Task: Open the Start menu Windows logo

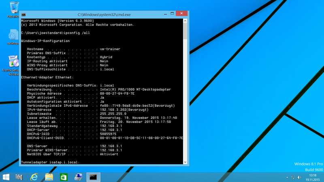Action: click(x=6, y=177)
